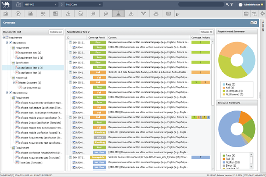Click the Pass (3) legend swatch
This screenshot has height=177, width=266.
coord(224,84)
